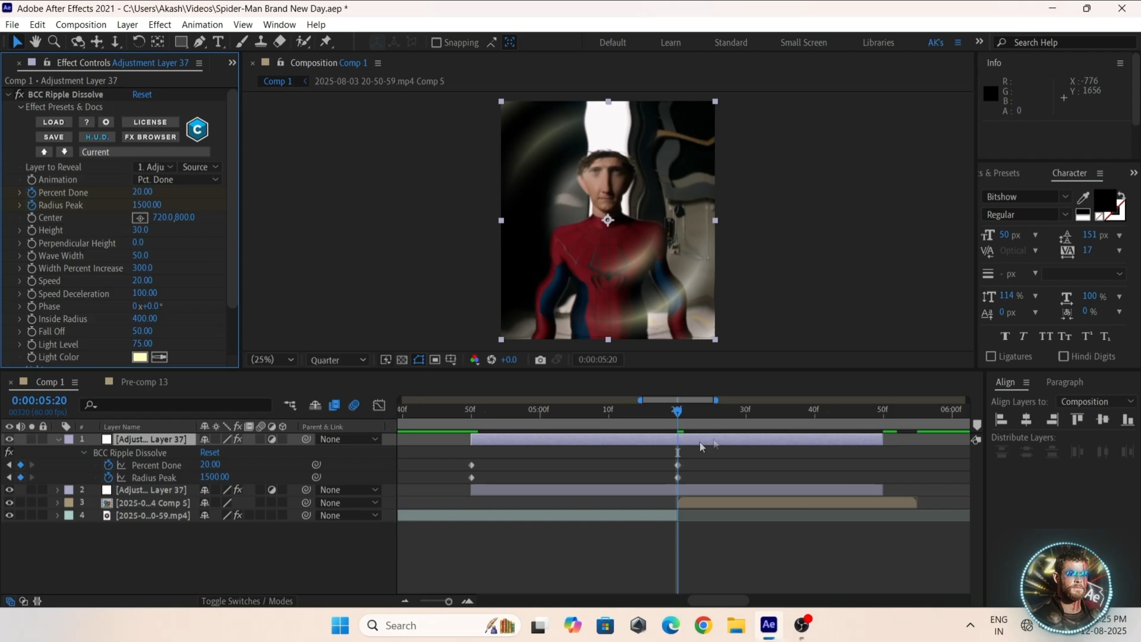Click the Character panel eyedropper icon
1141x642 pixels.
(1084, 197)
